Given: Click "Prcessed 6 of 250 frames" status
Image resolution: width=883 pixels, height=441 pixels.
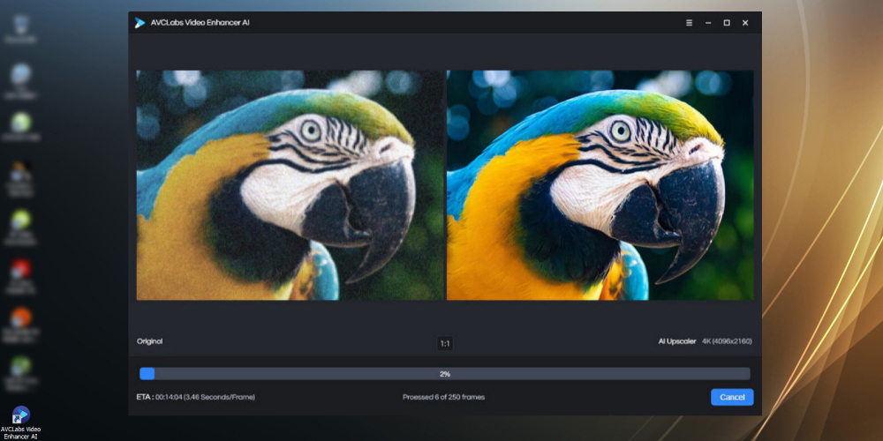Looking at the screenshot, I should tap(444, 397).
